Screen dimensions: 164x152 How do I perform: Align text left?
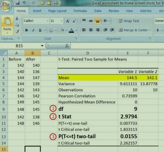click(x=84, y=30)
